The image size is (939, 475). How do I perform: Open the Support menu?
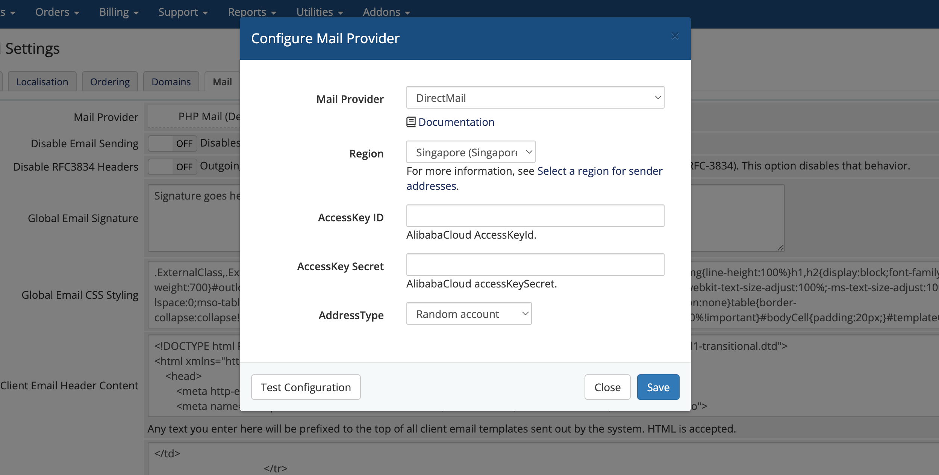tap(183, 12)
